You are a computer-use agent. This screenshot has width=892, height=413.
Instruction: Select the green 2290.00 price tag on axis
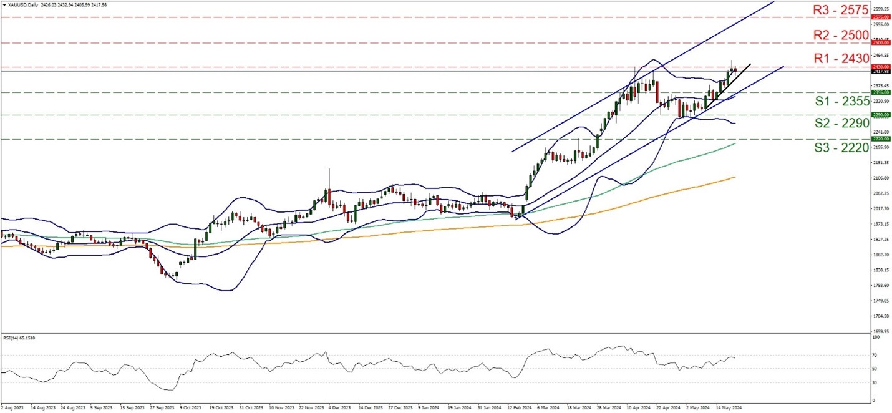tap(881, 115)
